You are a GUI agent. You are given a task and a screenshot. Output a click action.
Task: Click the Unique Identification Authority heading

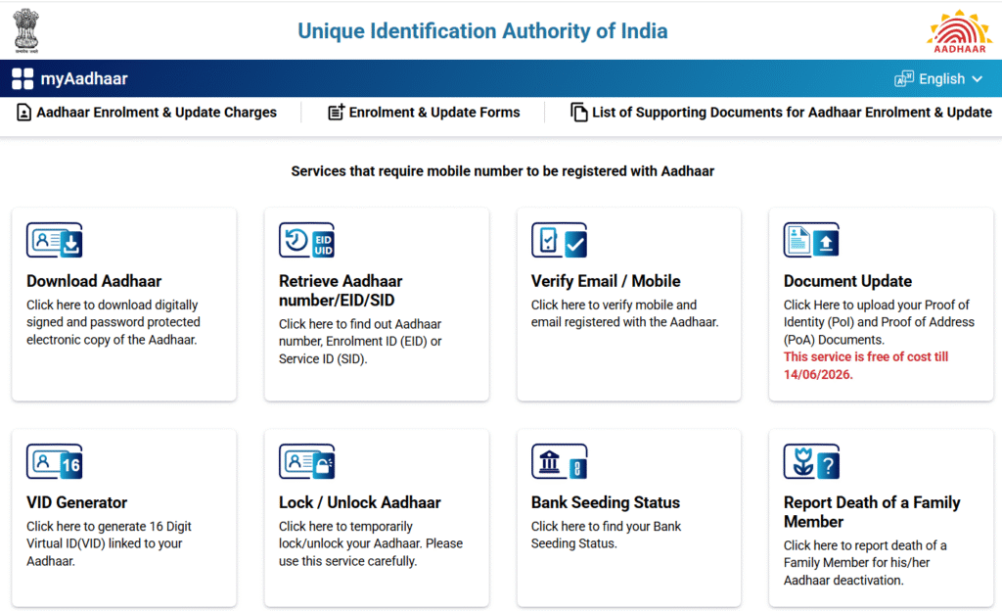coord(482,30)
